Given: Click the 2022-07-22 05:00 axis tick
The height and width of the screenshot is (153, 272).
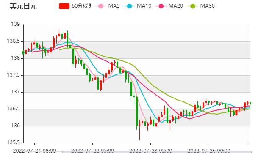Looking at the screenshot, I should coord(92,150).
